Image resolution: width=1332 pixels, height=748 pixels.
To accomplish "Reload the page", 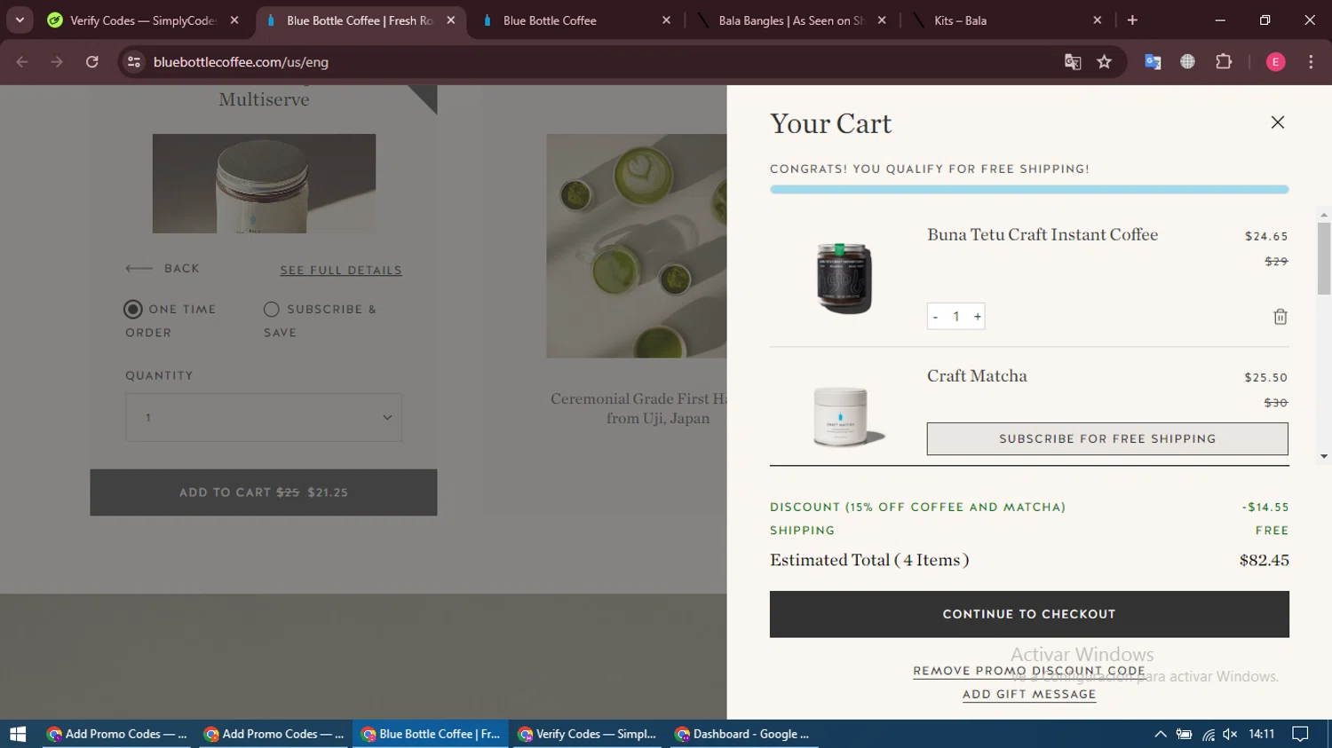I will pyautogui.click(x=92, y=61).
